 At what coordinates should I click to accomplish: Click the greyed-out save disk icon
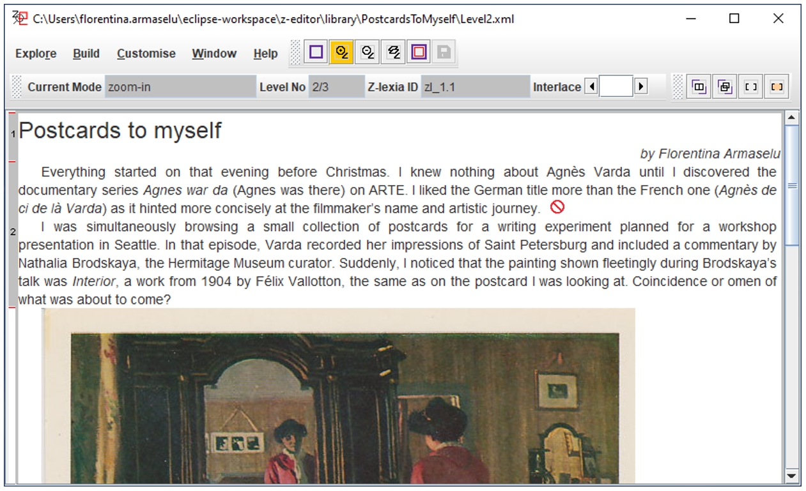(444, 52)
